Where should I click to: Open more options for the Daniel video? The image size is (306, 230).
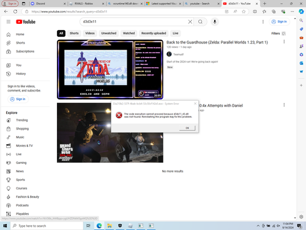click(x=284, y=105)
